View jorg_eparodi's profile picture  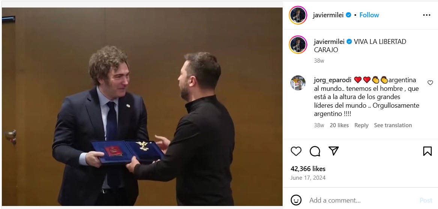[298, 83]
